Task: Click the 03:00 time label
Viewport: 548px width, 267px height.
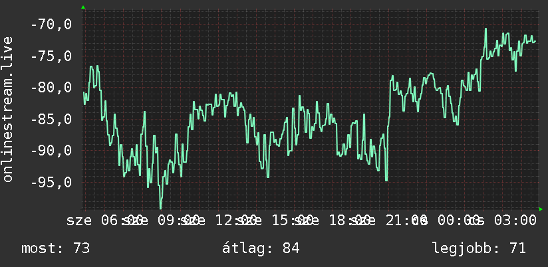Action: coord(515,221)
